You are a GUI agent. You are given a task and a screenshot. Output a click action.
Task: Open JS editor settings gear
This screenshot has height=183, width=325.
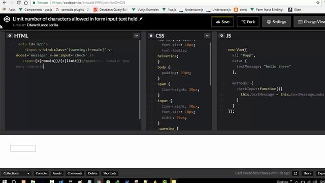tap(221, 36)
